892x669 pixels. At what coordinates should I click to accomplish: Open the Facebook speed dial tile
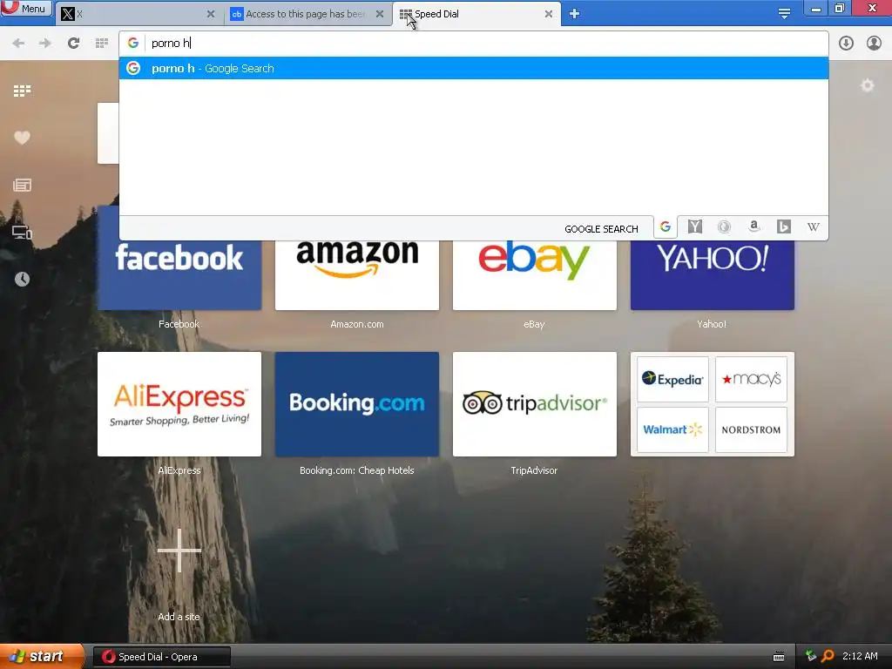[179, 274]
